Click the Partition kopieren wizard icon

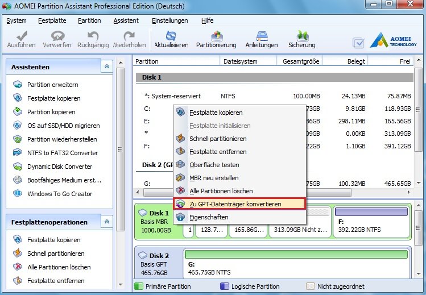pos(18,111)
